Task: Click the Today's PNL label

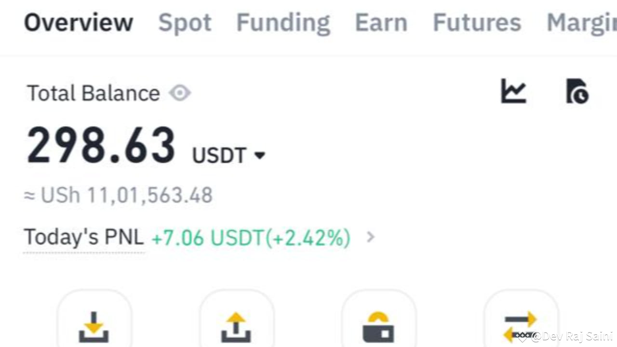Action: coord(84,237)
